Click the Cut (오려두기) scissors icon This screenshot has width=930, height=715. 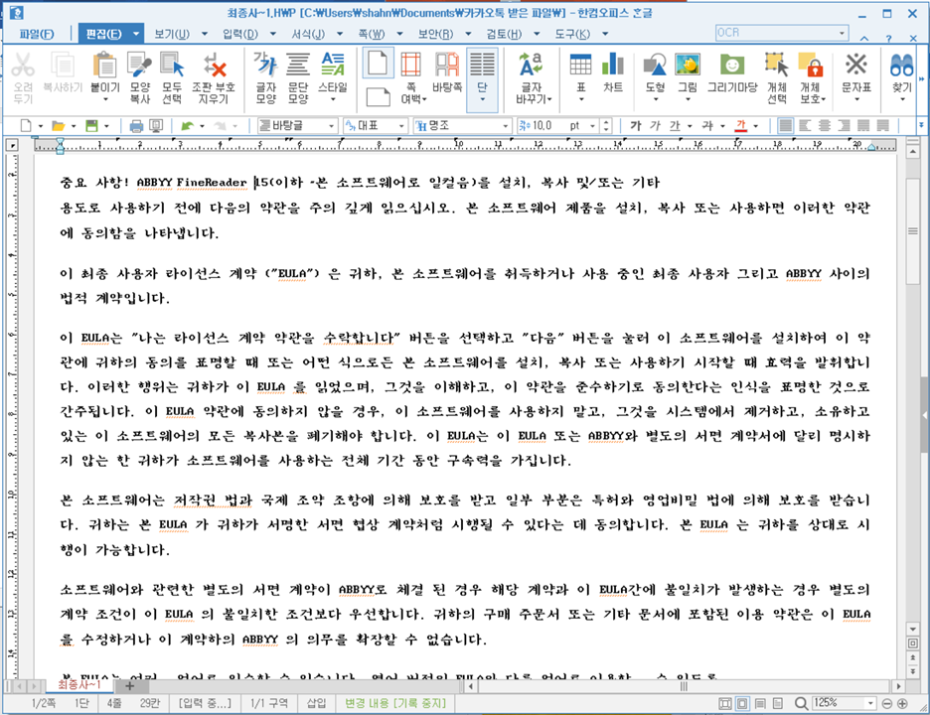(x=23, y=66)
